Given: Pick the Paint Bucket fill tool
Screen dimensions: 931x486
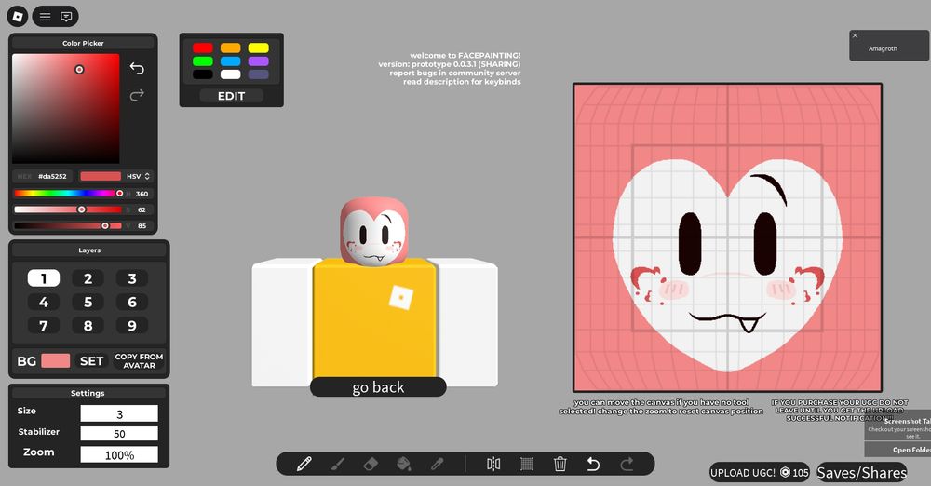Looking at the screenshot, I should [x=404, y=464].
